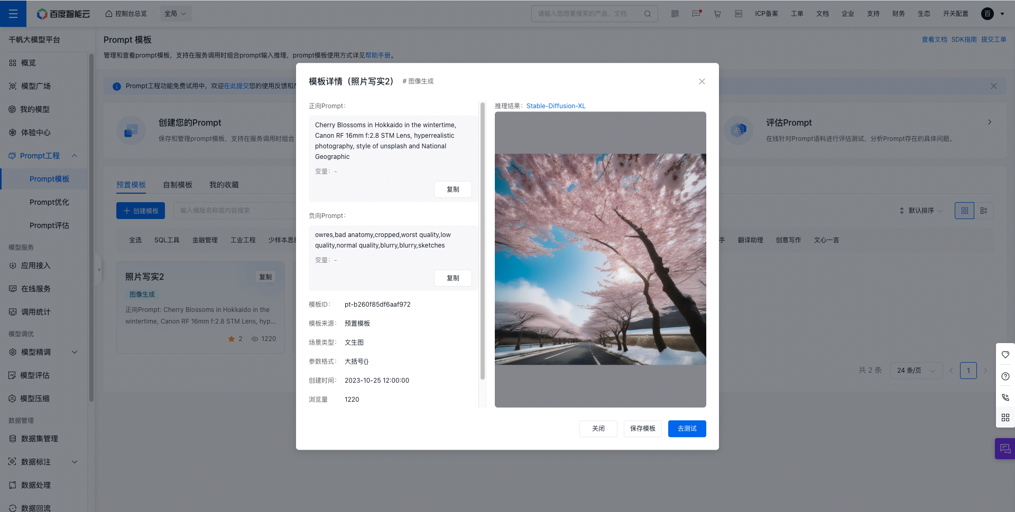Expand the 模型精调 submenu
Screen dimensions: 1015x512
pos(75,352)
